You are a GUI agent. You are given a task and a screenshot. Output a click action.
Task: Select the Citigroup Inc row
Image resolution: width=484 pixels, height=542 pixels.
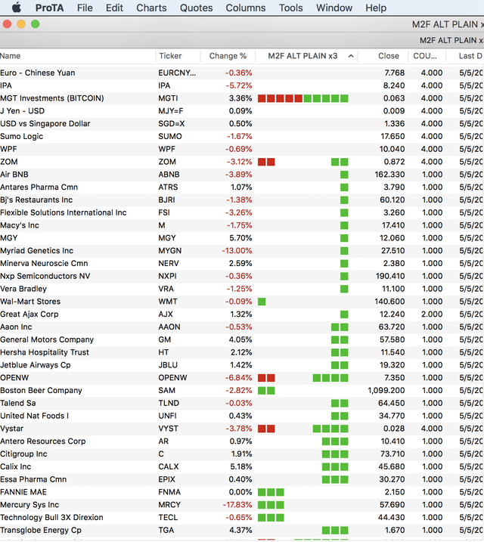pos(242,454)
